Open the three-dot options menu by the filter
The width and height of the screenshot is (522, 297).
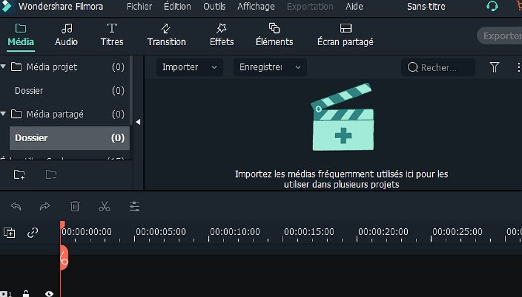pyautogui.click(x=518, y=68)
